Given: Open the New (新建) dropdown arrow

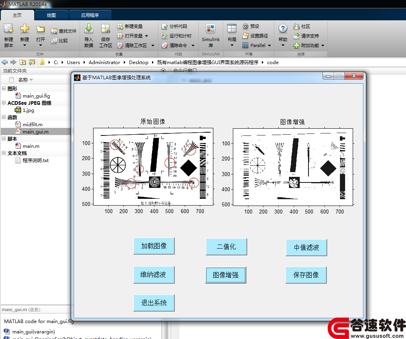Looking at the screenshot, I should (25, 45).
